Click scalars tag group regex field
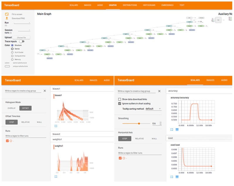The width and height of the screenshot is (234, 186). tap(137, 91)
